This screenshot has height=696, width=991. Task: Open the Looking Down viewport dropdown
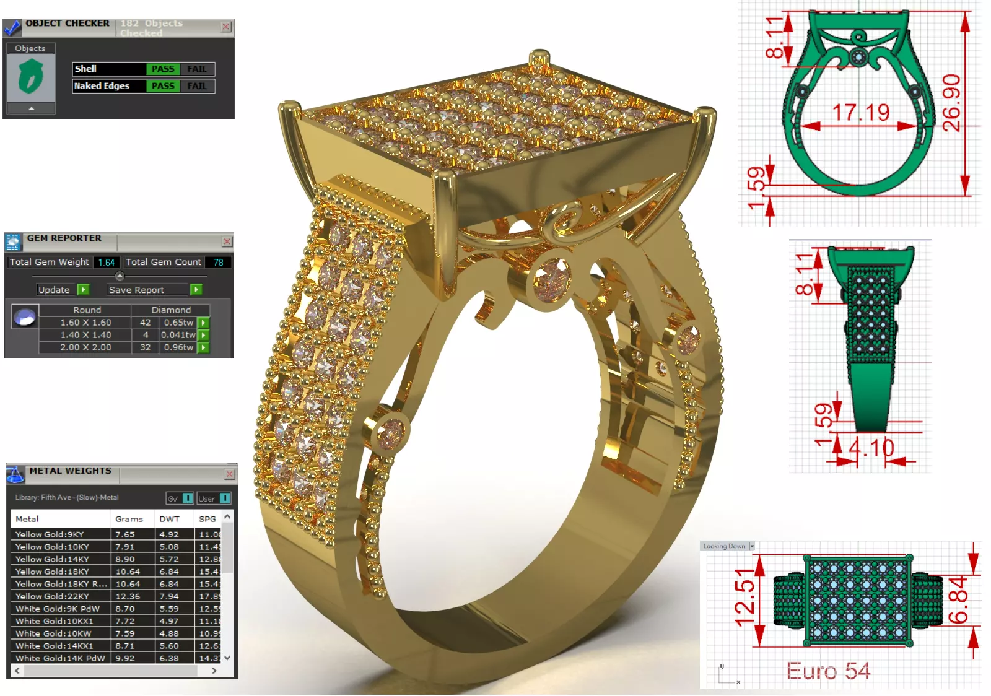[752, 546]
